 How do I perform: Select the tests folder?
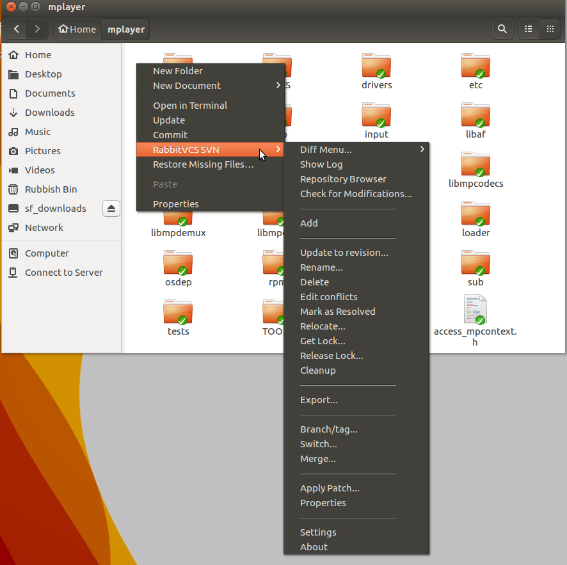pos(178,317)
